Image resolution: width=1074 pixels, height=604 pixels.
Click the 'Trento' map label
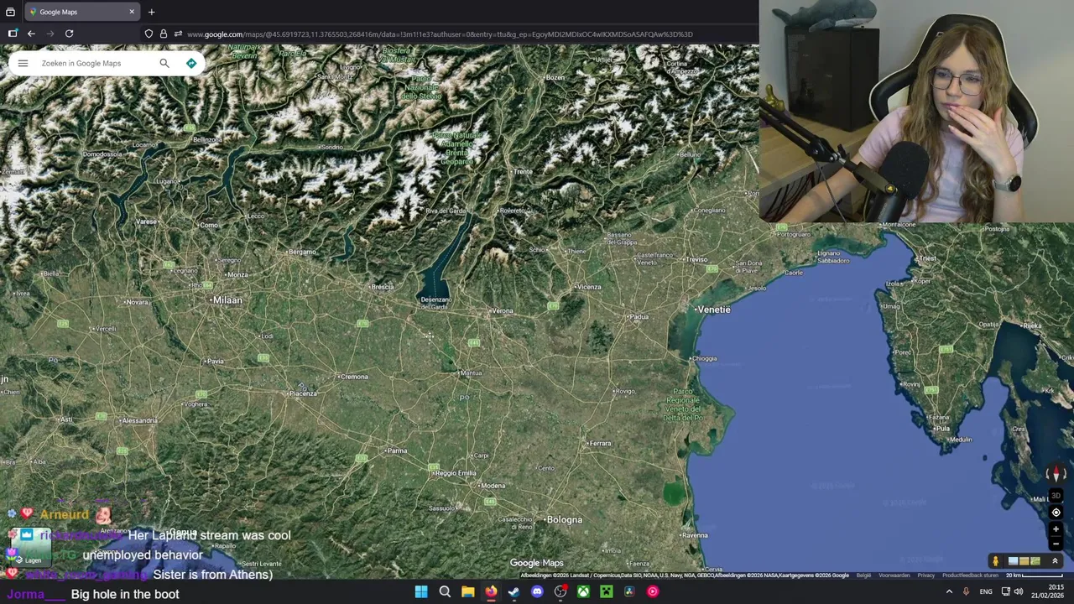[x=523, y=172]
